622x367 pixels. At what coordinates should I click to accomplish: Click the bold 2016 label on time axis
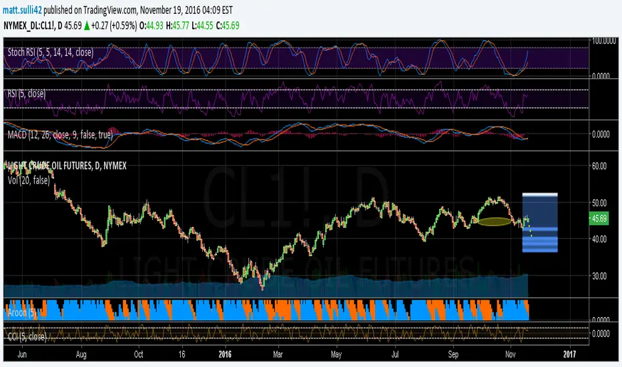225,354
